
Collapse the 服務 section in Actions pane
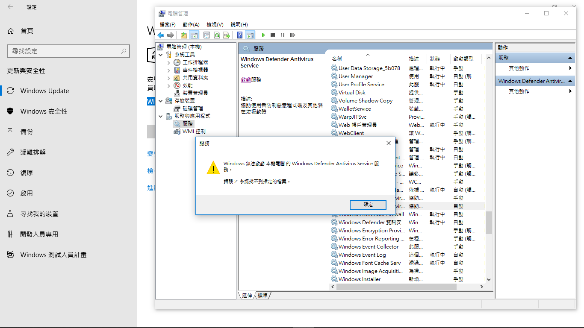point(570,58)
